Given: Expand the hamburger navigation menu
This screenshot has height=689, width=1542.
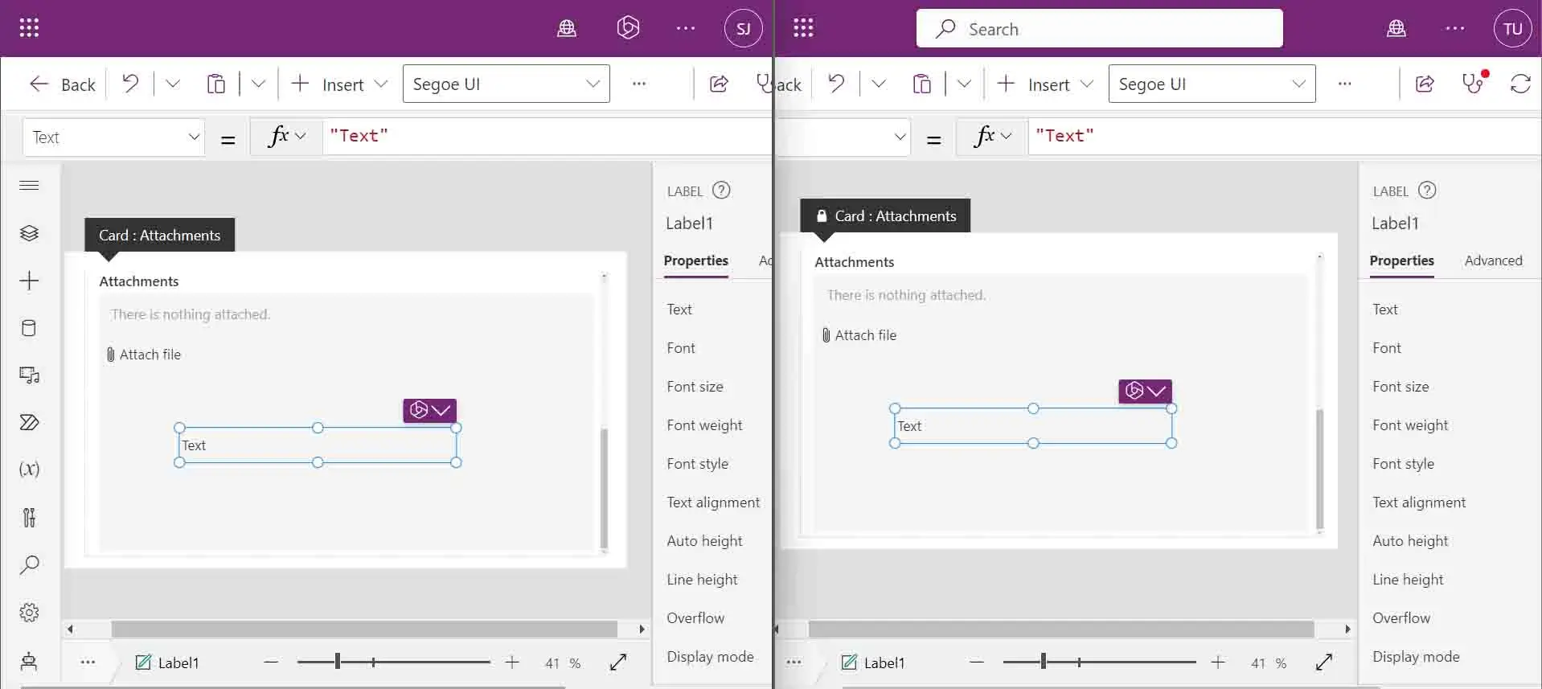Looking at the screenshot, I should (x=29, y=186).
